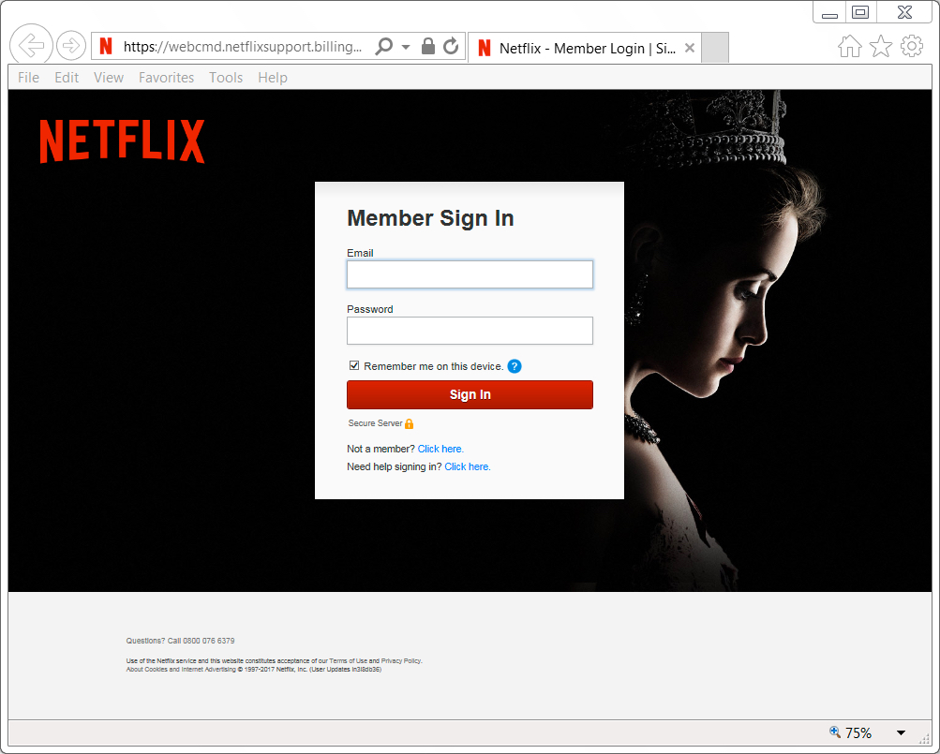Follow the Not a member Click here link
Viewport: 940px width, 754px height.
click(x=440, y=449)
